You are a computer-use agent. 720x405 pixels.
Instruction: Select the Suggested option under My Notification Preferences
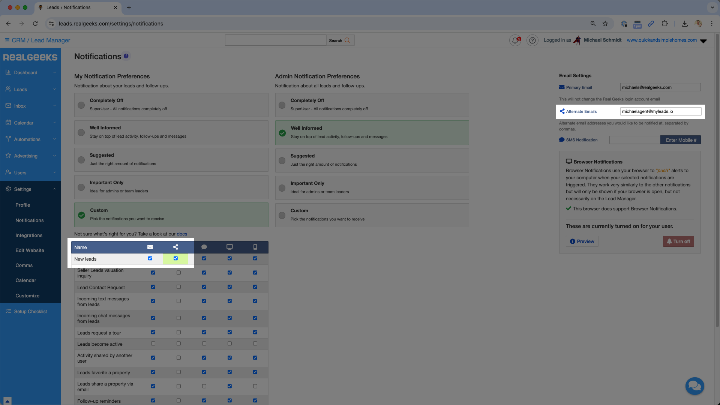pos(81,160)
